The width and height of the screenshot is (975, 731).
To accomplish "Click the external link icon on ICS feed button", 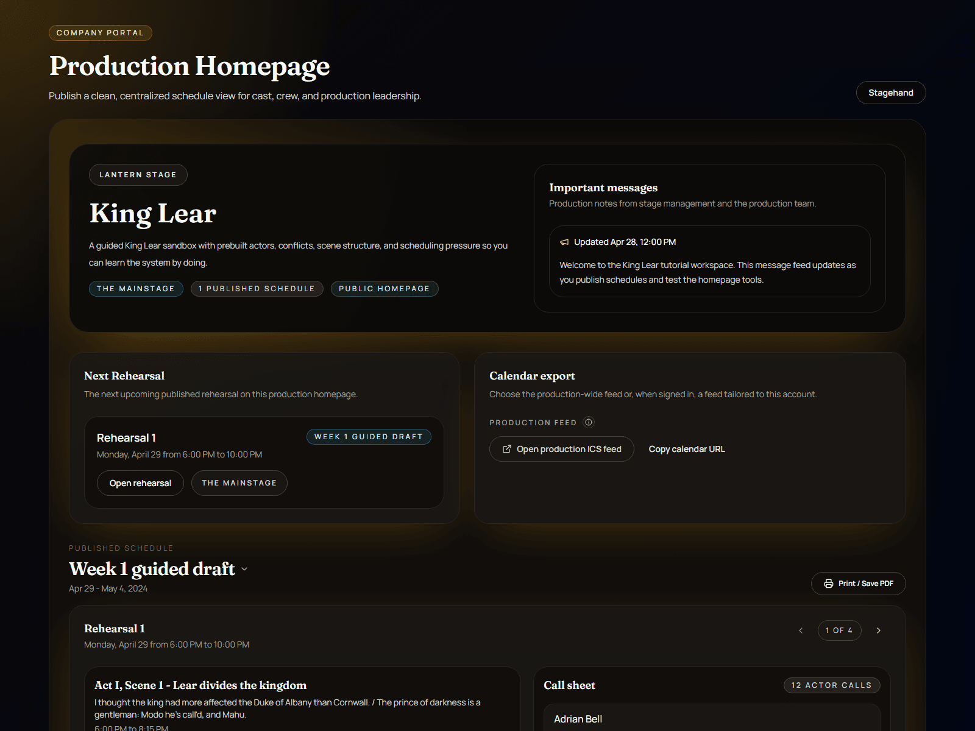I will point(507,449).
